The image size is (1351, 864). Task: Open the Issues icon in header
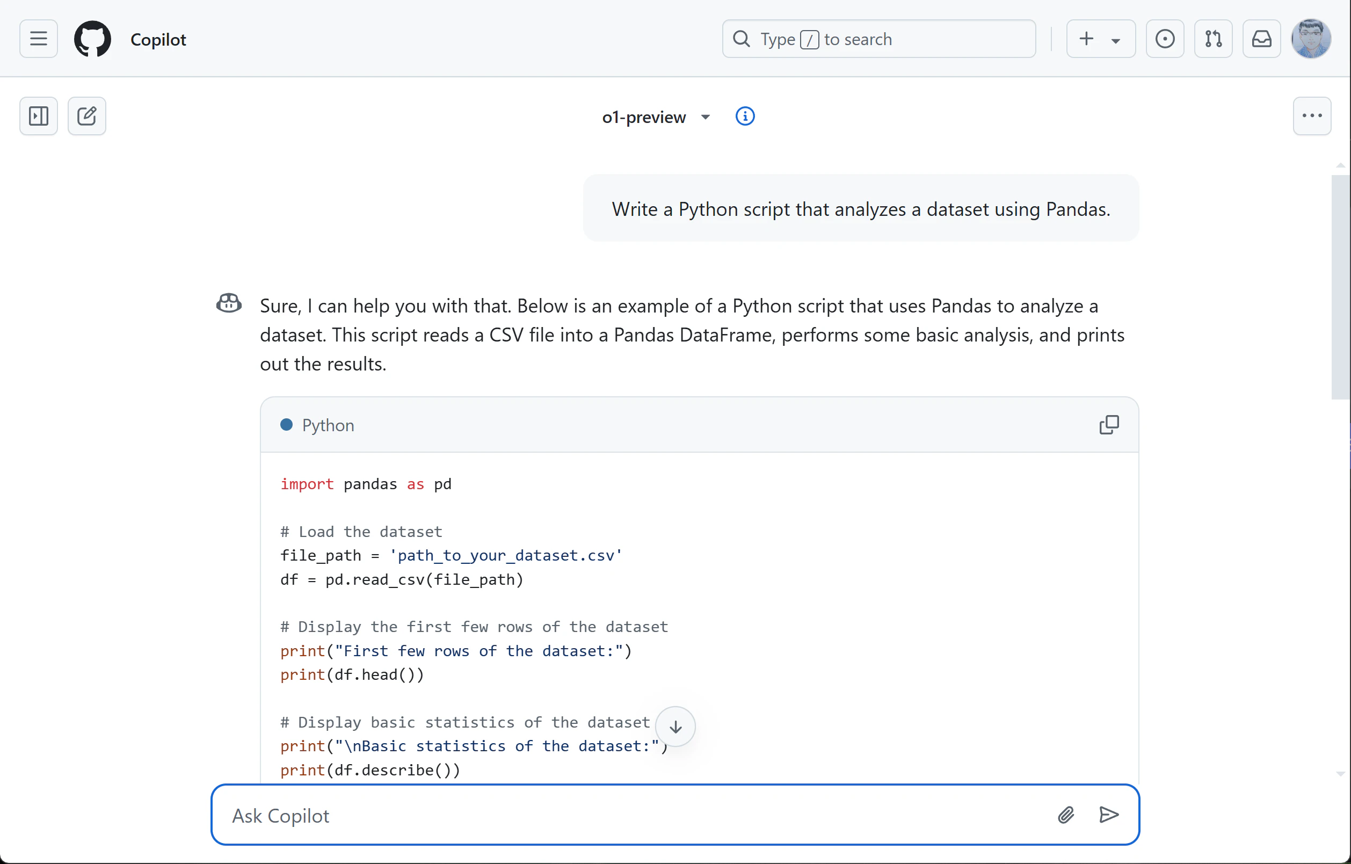click(1165, 39)
